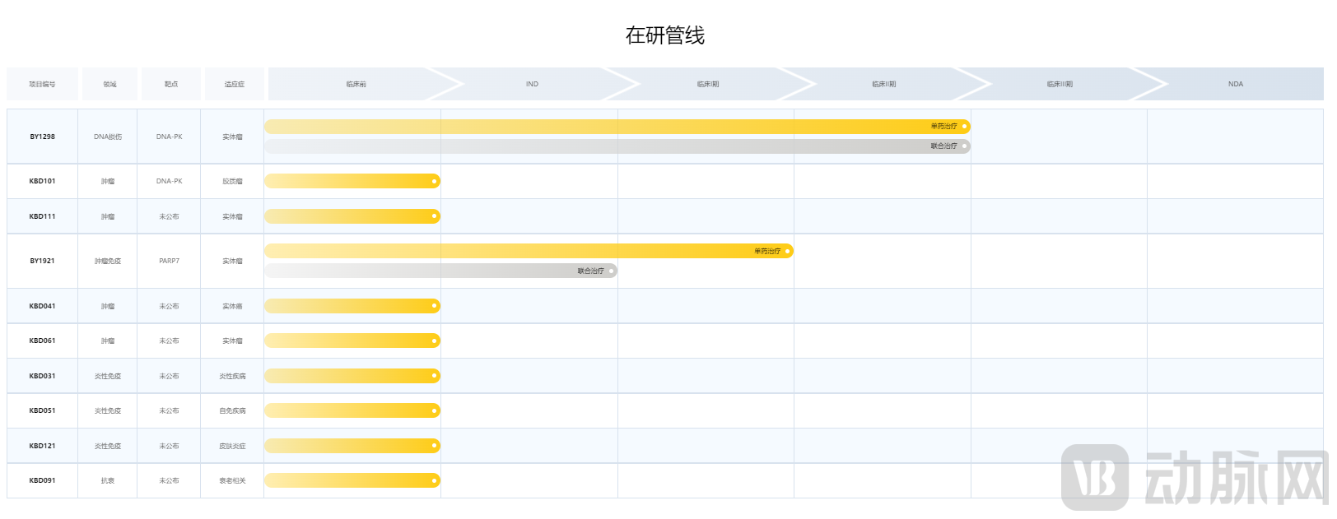The height and width of the screenshot is (519, 1337).
Task: Click the KBD031 preclinical progress bar
Action: point(352,376)
